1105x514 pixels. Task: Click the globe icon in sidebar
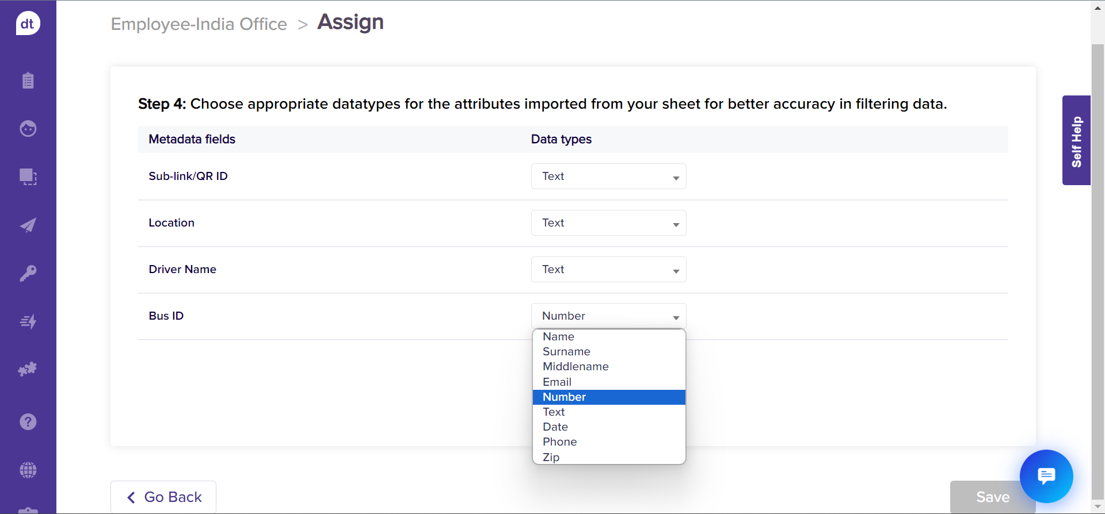[x=28, y=470]
